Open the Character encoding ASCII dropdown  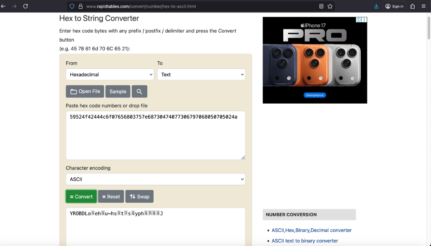coord(155,179)
